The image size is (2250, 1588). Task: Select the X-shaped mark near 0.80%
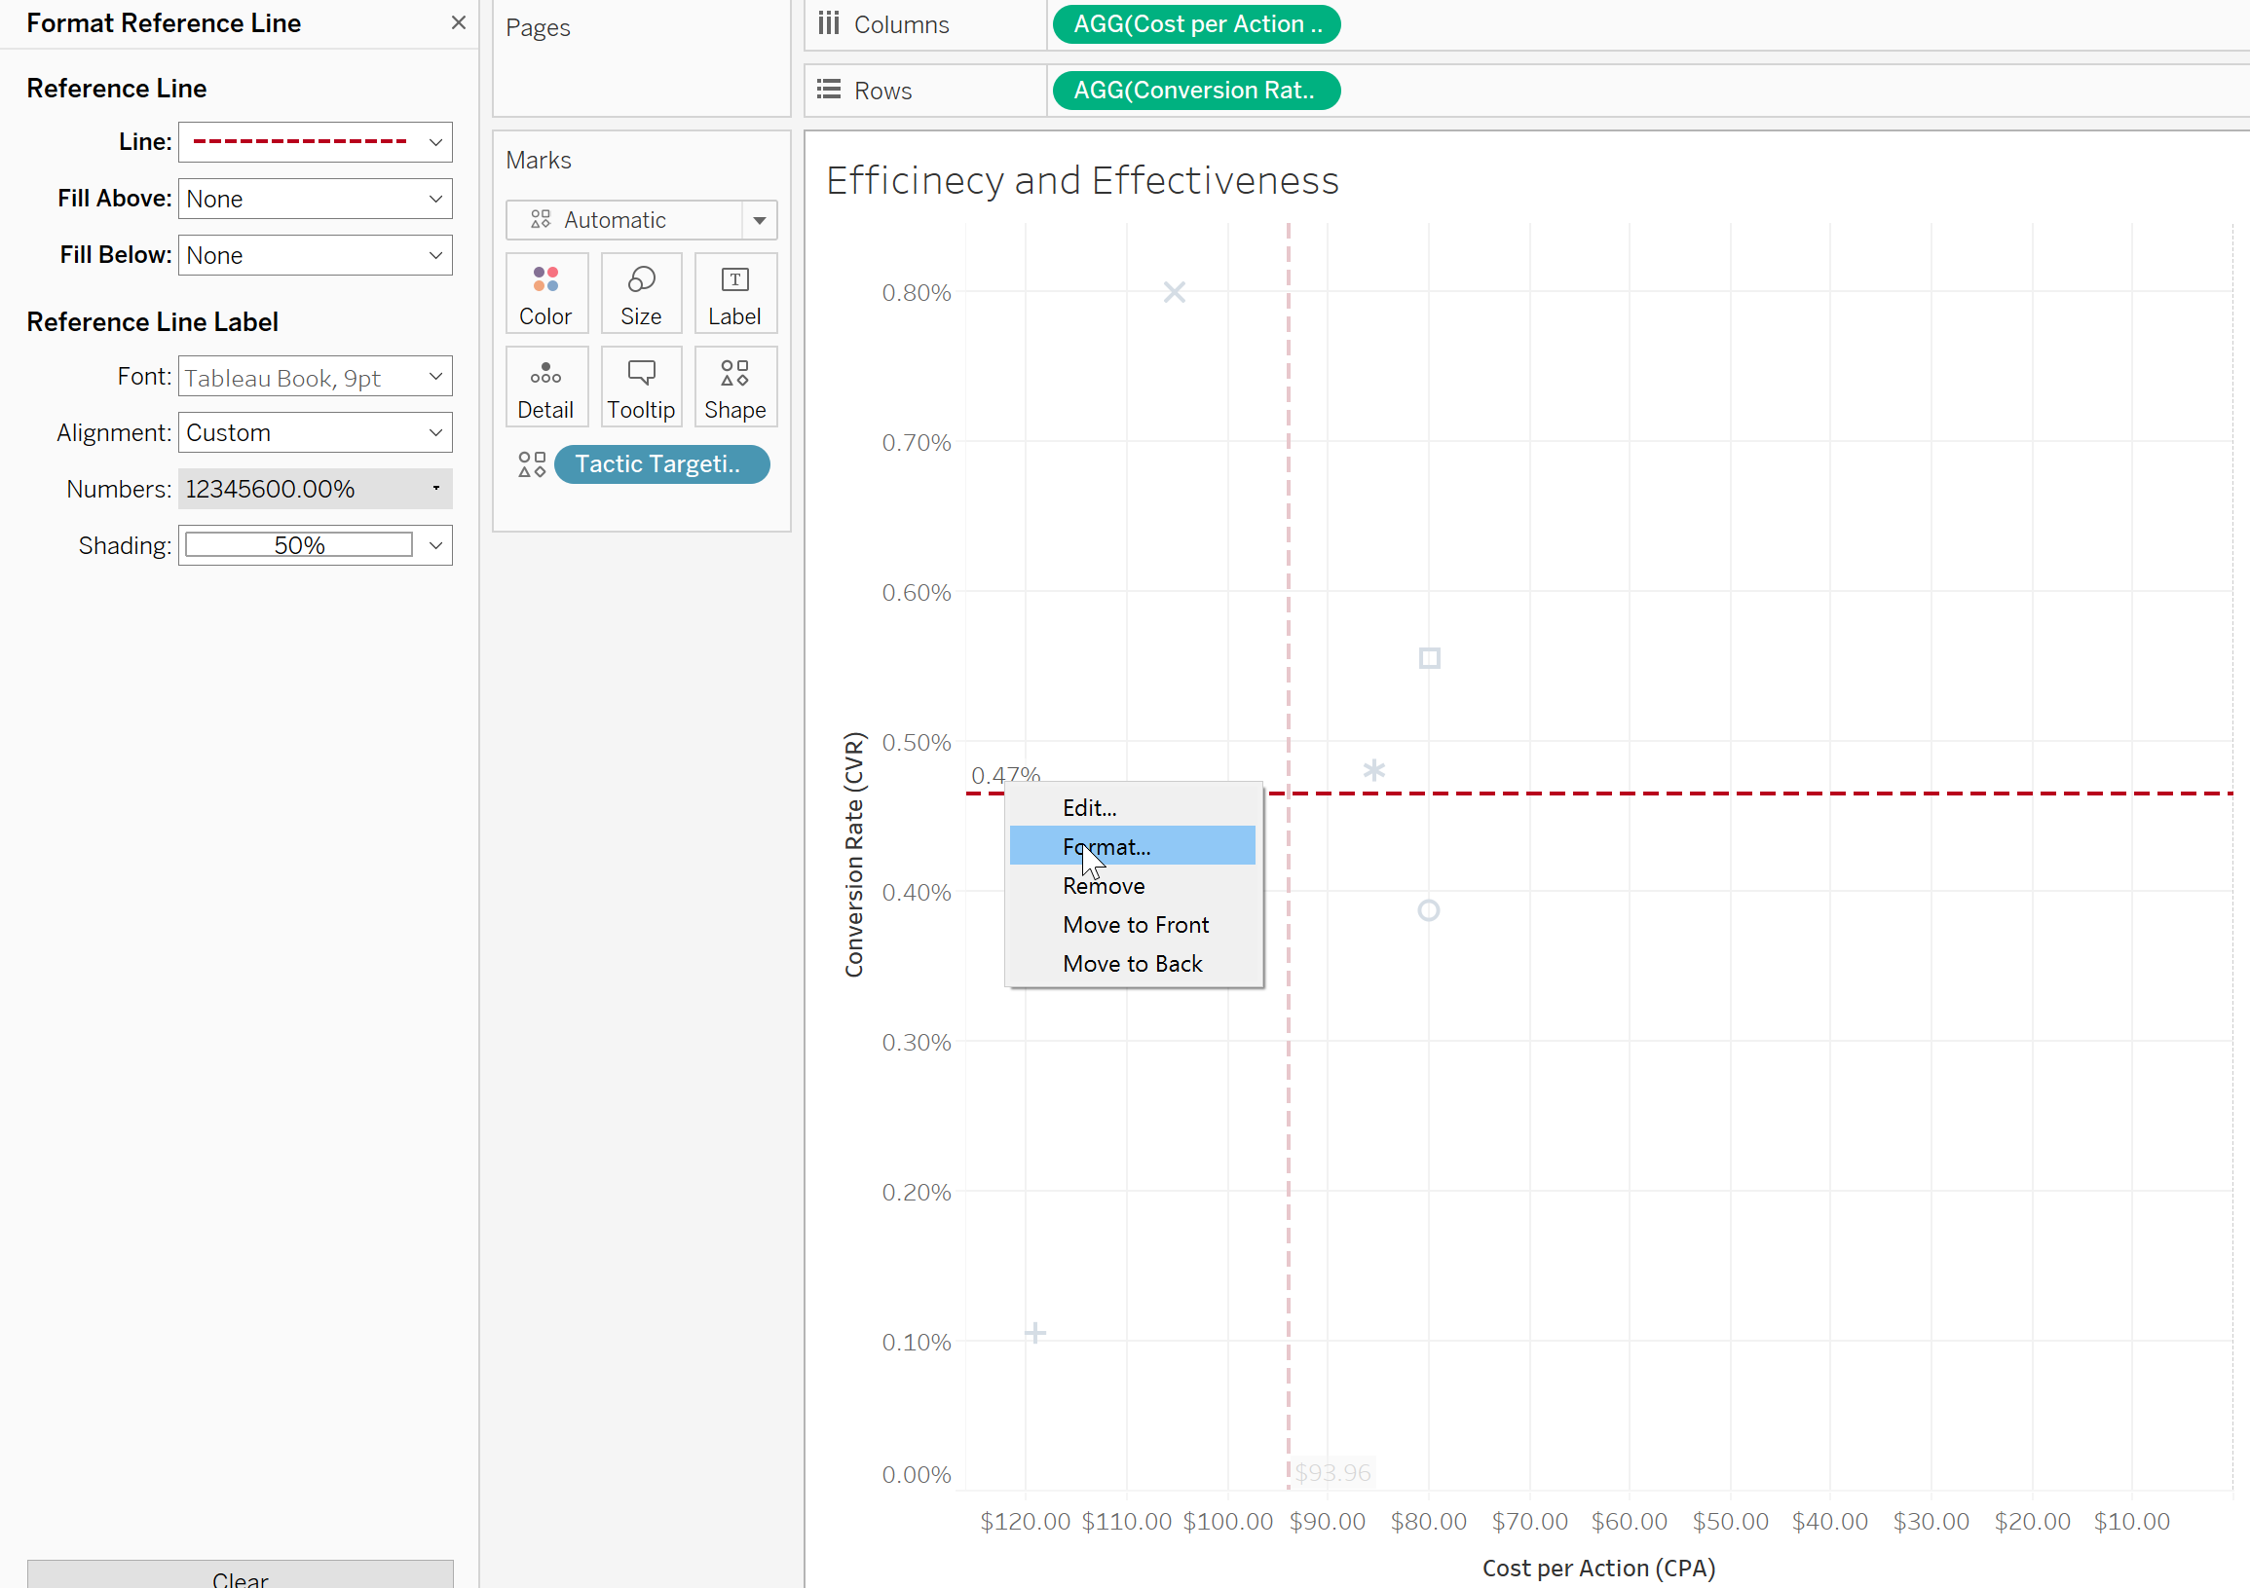click(1174, 292)
